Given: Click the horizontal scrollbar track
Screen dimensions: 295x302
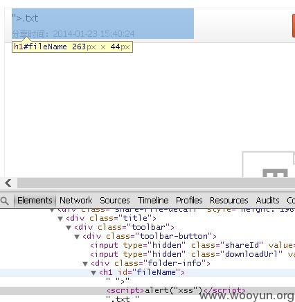Looking at the screenshot, I should click(x=156, y=183).
